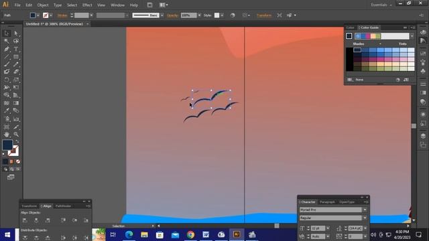The image size is (429, 241).
Task: Select the Mesh tool
Action: point(7,103)
